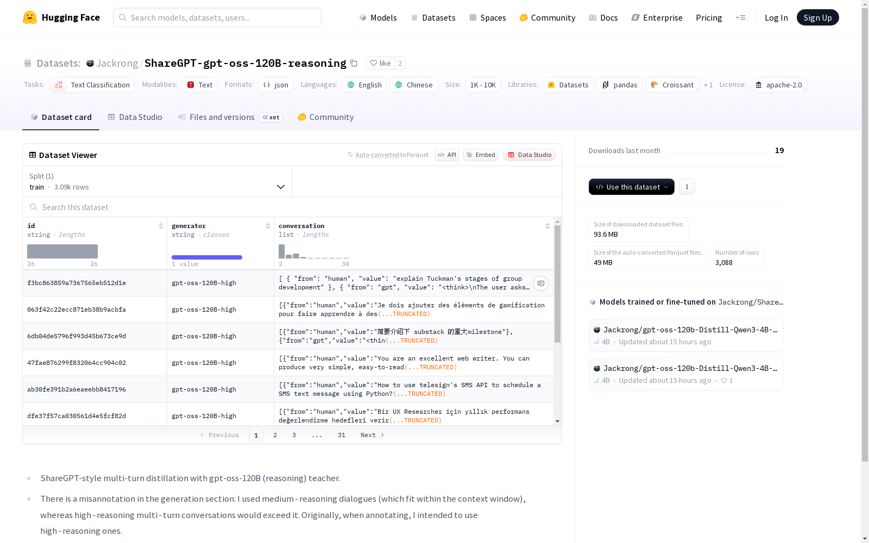Click the Hugging Face logo icon
Image resolution: width=869 pixels, height=543 pixels.
(30, 17)
